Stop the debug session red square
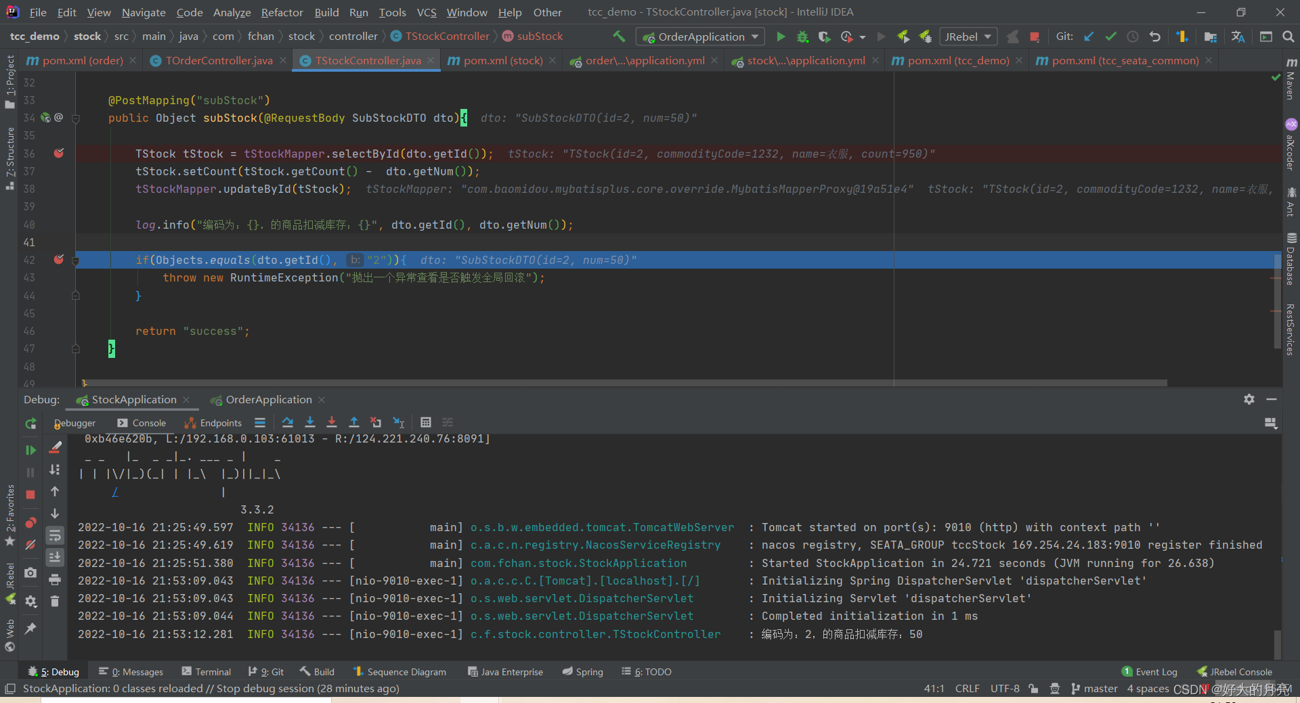Image resolution: width=1300 pixels, height=703 pixels. (x=30, y=495)
